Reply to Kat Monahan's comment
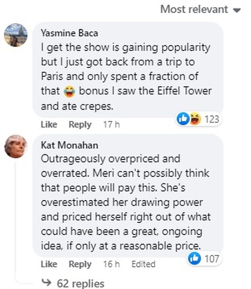 80,264
